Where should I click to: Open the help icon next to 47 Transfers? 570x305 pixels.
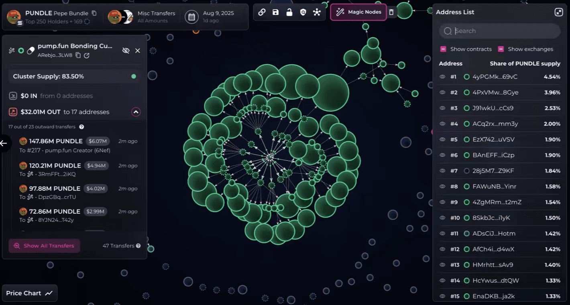coord(138,246)
